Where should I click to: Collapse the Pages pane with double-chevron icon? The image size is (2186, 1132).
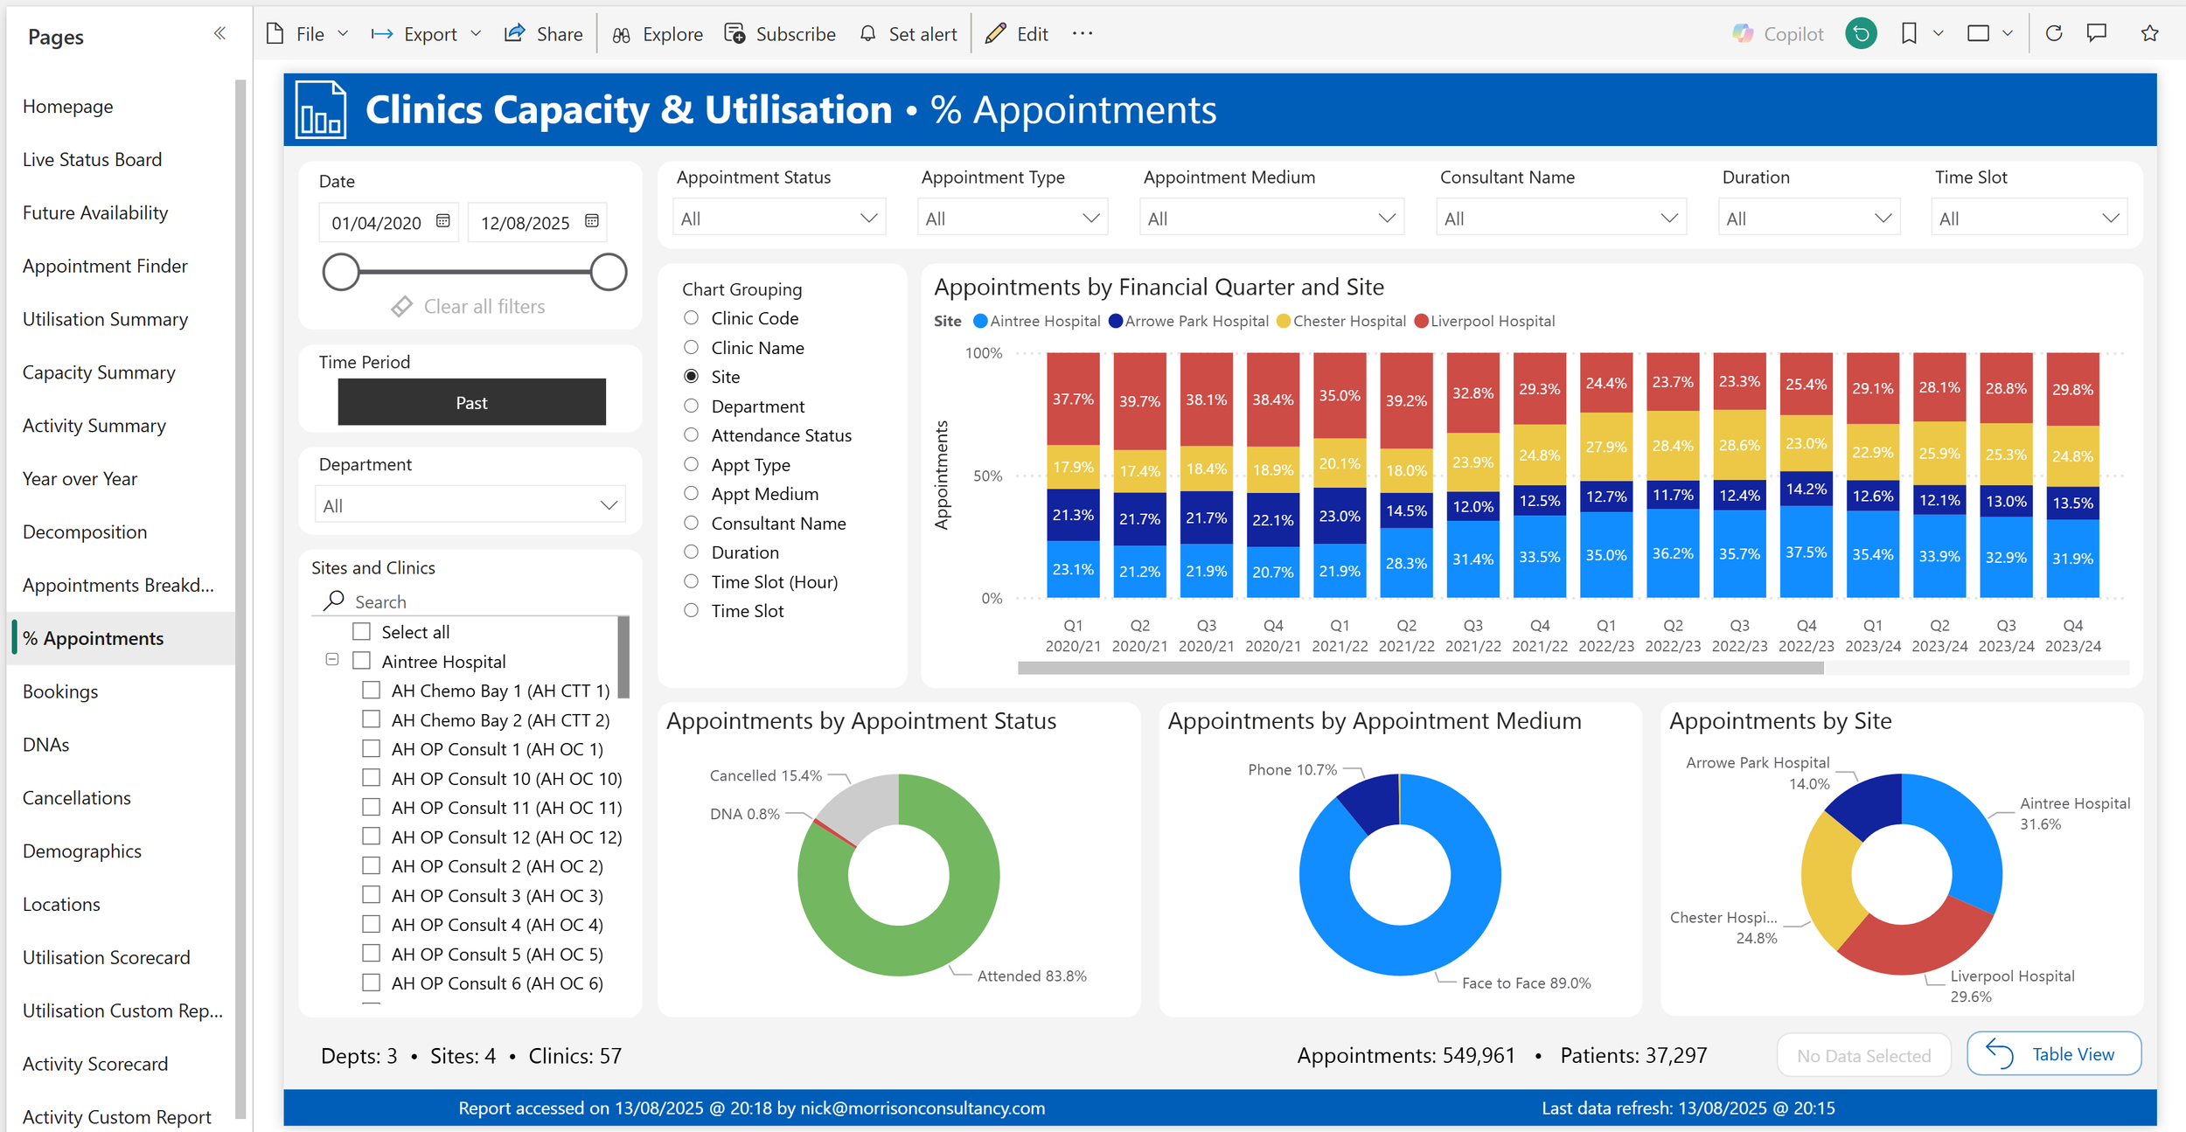219,33
